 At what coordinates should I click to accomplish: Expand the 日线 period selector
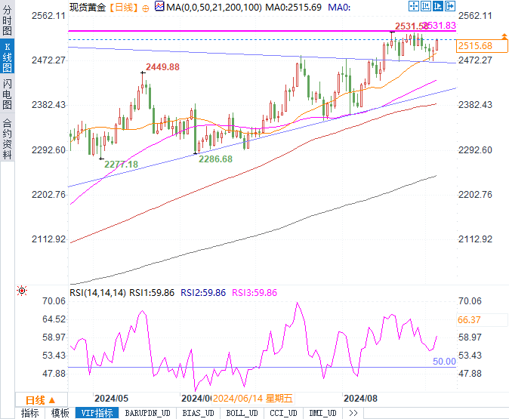tap(42, 400)
